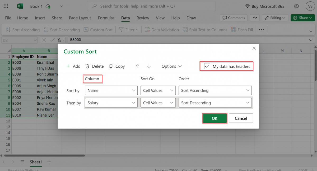Screen dimensions: 317x171
Task: Click Sort Descending in the ribbon
Action: tap(62, 30)
